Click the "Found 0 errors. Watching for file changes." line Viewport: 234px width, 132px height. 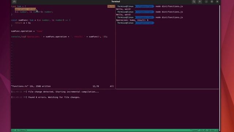[54, 97]
